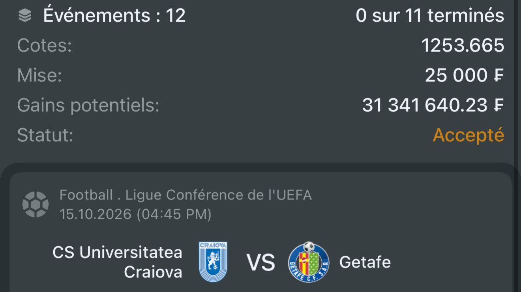Tap the Mise label
The width and height of the screenshot is (521, 292).
point(39,75)
